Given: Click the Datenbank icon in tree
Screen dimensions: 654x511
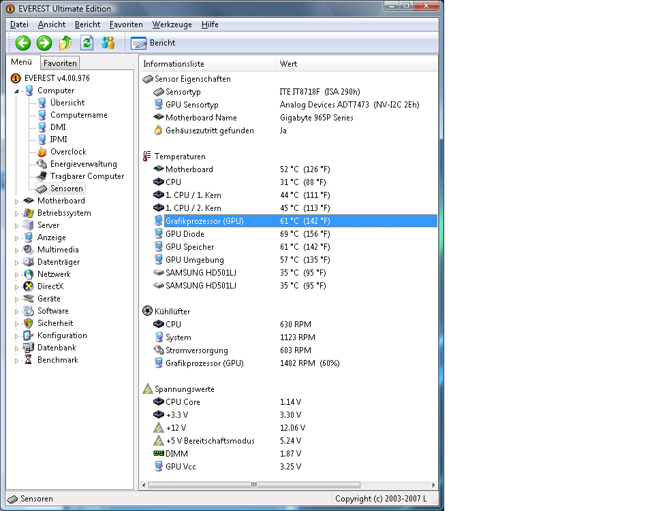Looking at the screenshot, I should pos(29,347).
